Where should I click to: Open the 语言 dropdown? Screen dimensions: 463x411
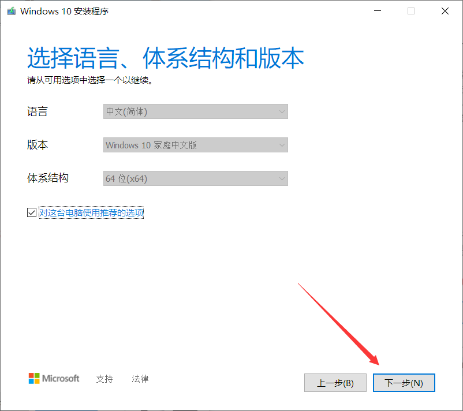pos(195,111)
